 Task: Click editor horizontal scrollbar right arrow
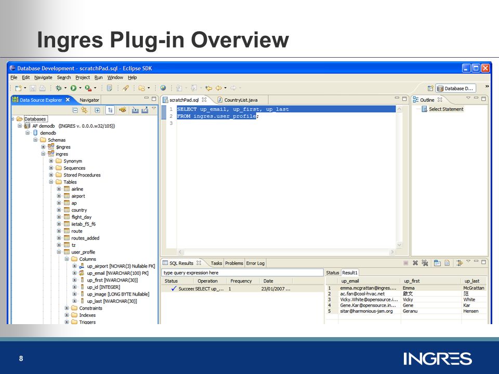coord(392,252)
